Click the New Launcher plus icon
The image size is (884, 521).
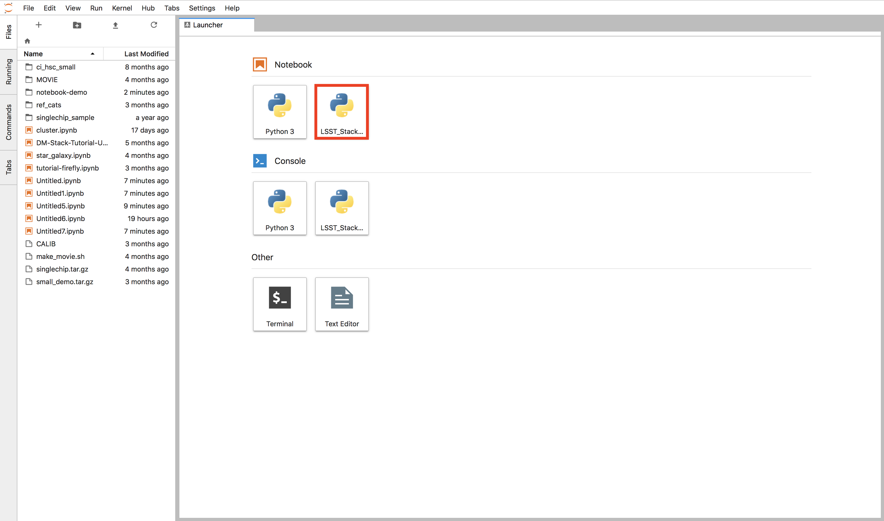pos(39,25)
